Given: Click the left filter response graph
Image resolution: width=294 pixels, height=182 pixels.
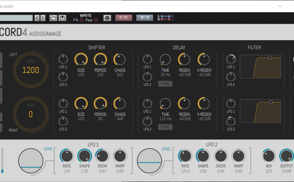Looking at the screenshot, I should point(260,67).
